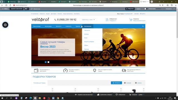Screen dimensions: 178x100
Task: Click the wallet payment icon
Action: tap(36, 70)
